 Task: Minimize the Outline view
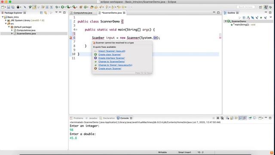click(x=266, y=12)
